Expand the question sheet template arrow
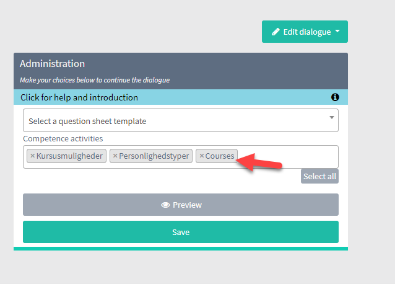 332,118
